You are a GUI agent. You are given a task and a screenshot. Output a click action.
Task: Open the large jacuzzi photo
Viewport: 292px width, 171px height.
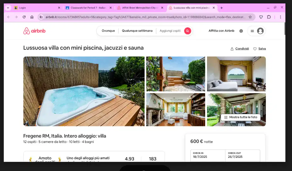tap(84, 91)
